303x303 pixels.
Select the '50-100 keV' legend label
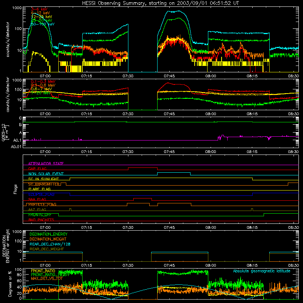click(x=43, y=24)
